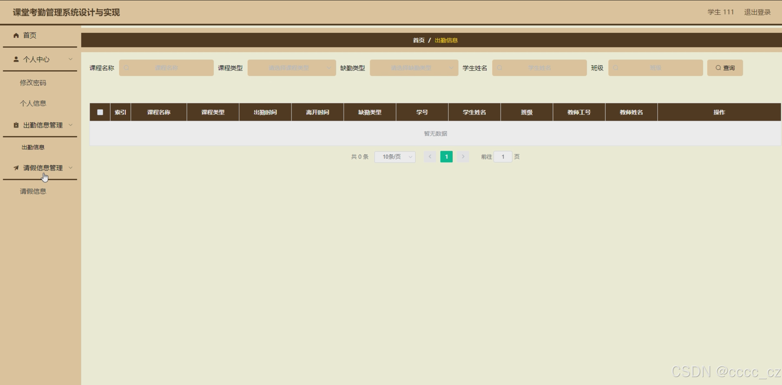Click the person icon next to 个人中心
The width and height of the screenshot is (782, 385).
(x=16, y=59)
